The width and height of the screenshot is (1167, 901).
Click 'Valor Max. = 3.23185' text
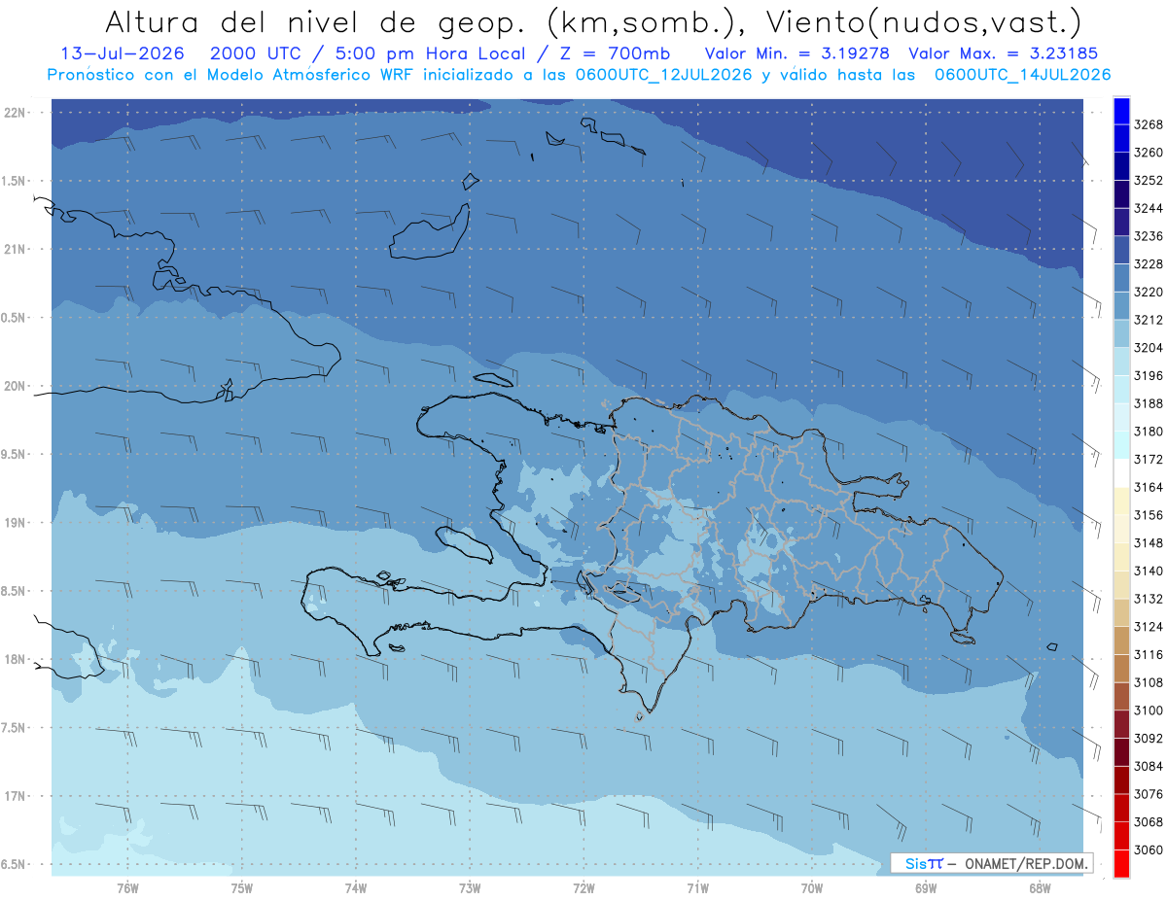coord(1004,53)
